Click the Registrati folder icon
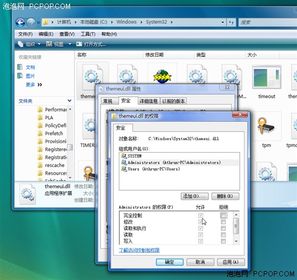 [x=40, y=157]
